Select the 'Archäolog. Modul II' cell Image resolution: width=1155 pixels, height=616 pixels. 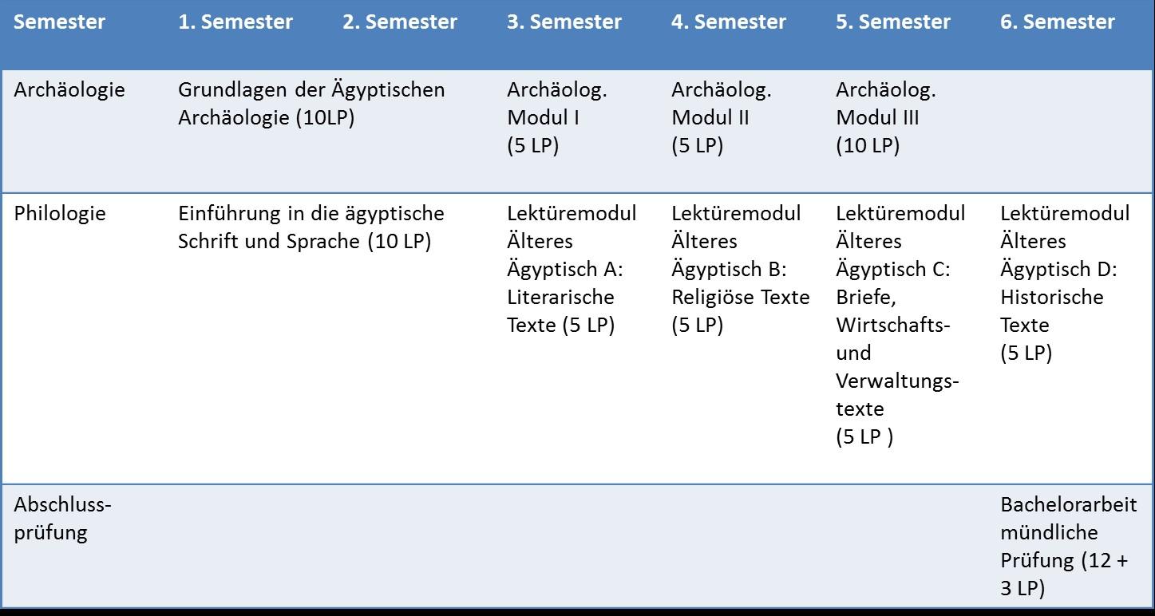point(722,118)
